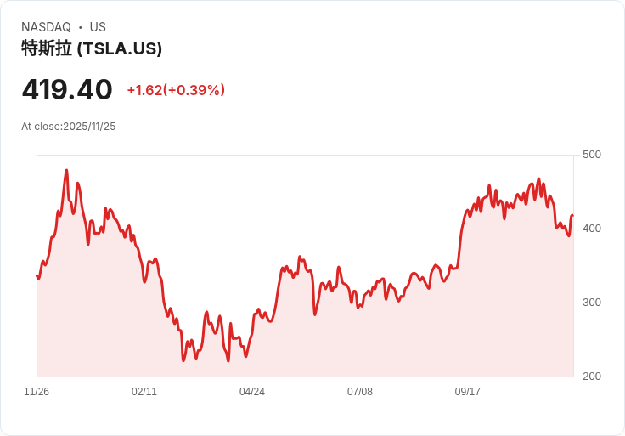The height and width of the screenshot is (436, 625).
Task: Click the 04/24 date on x-axis
Action: 252,392
